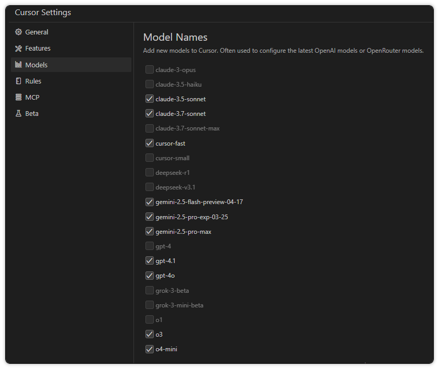
Task: Tick the o1 model checkbox
Action: [150, 319]
